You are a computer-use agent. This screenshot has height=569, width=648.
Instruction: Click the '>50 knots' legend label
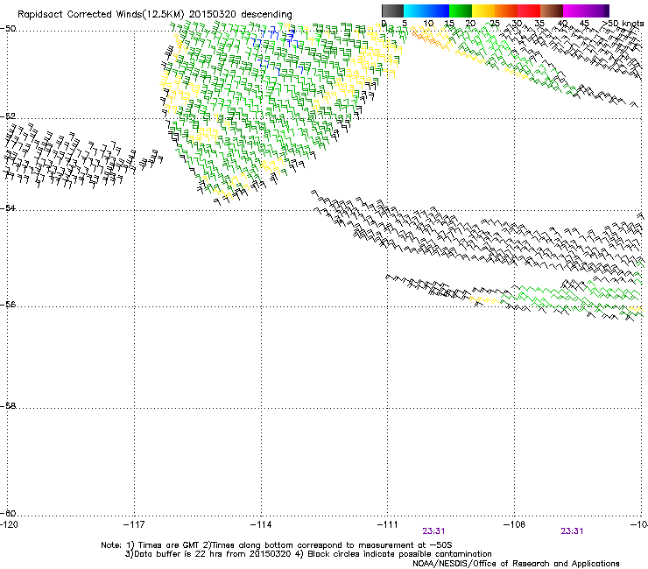(623, 24)
